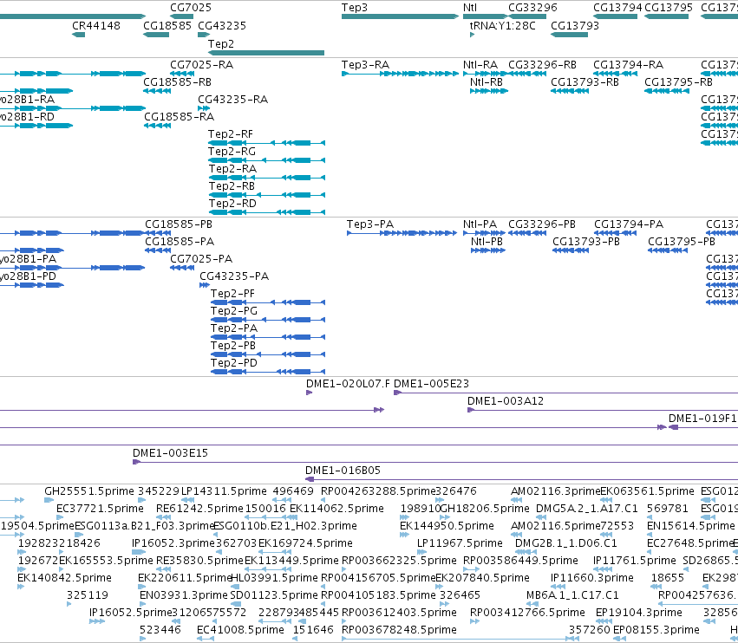The image size is (738, 643).
Task: Select the DME1-003E15 clone label
Action: pyautogui.click(x=170, y=453)
